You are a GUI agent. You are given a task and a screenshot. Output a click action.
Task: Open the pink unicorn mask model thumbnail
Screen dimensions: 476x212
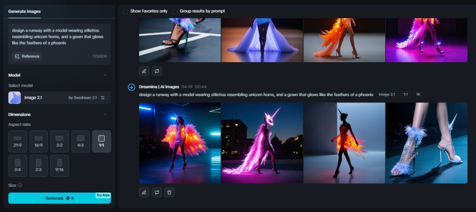(262, 143)
